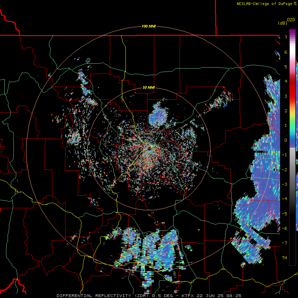This screenshot has height=298, width=298.
Task: Click the KTFX station identifier in caption
Action: pyautogui.click(x=188, y=296)
